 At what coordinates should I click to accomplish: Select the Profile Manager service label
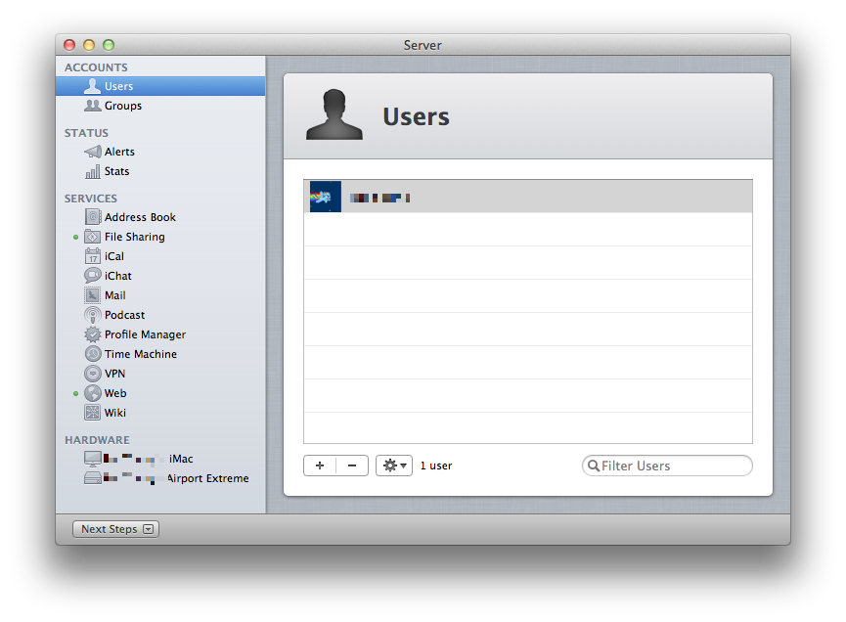click(x=145, y=334)
